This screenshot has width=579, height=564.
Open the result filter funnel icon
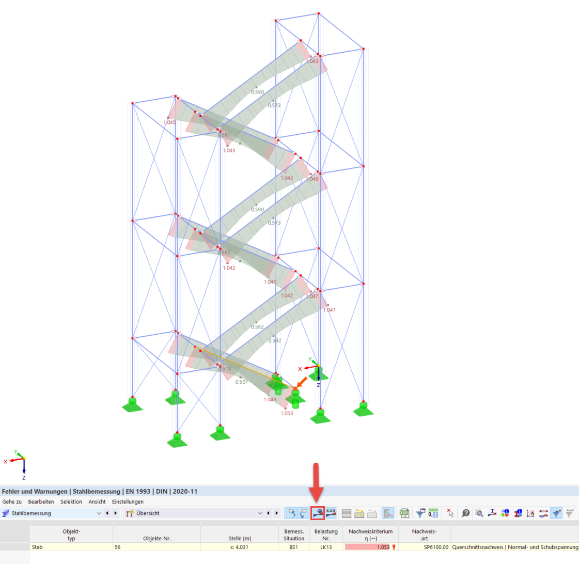[420, 513]
